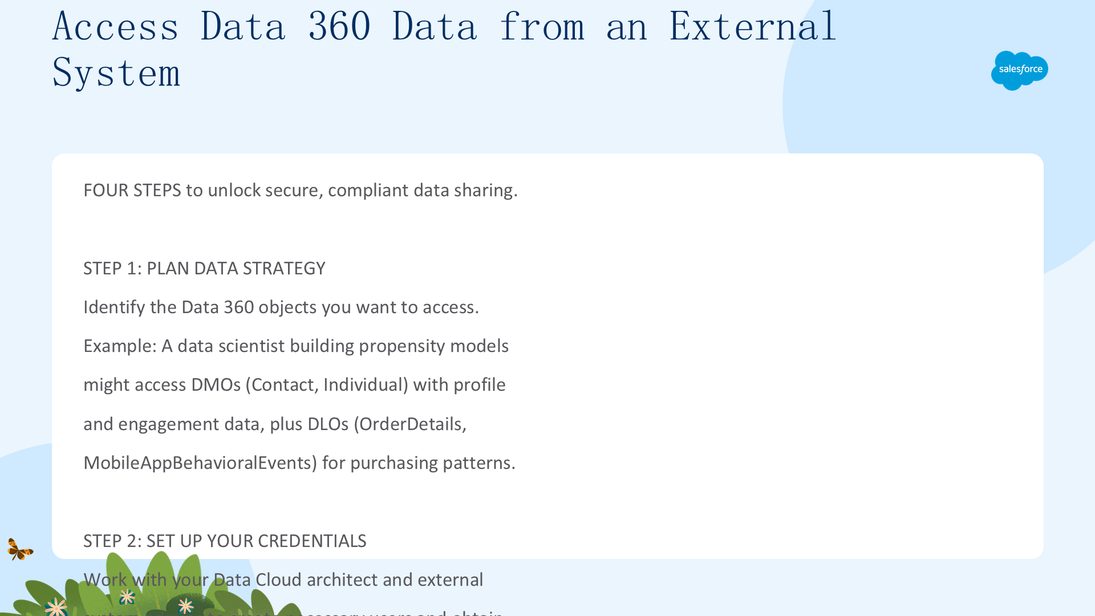Select the "MobileAppBehavioralEvents" text line
This screenshot has height=616, width=1095.
299,463
